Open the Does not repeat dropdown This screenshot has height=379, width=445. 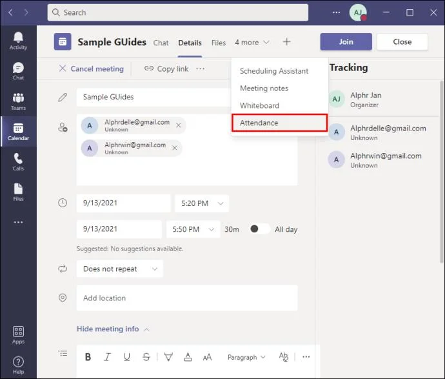[119, 269]
